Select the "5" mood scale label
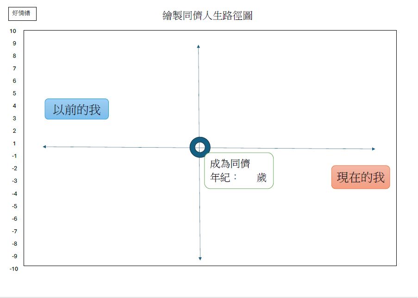418x298 pixels. pos(14,93)
